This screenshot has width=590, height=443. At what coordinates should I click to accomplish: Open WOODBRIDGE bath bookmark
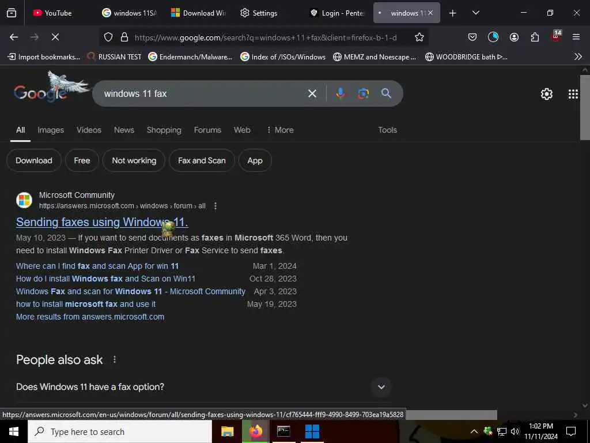point(466,57)
